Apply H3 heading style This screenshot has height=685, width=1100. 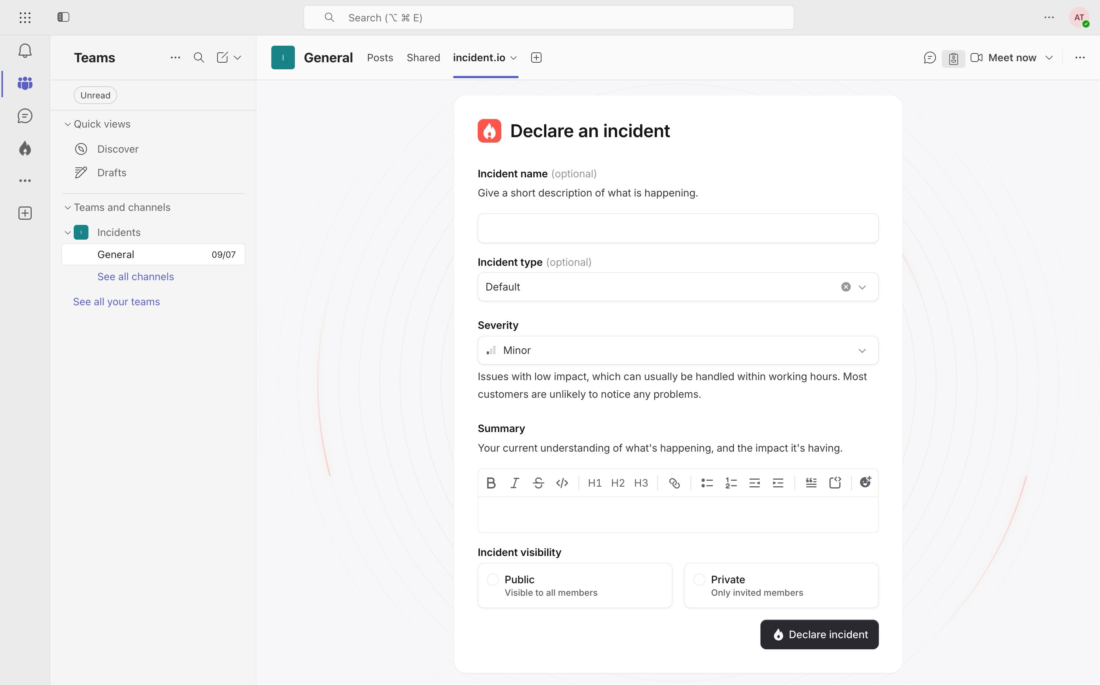coord(641,483)
